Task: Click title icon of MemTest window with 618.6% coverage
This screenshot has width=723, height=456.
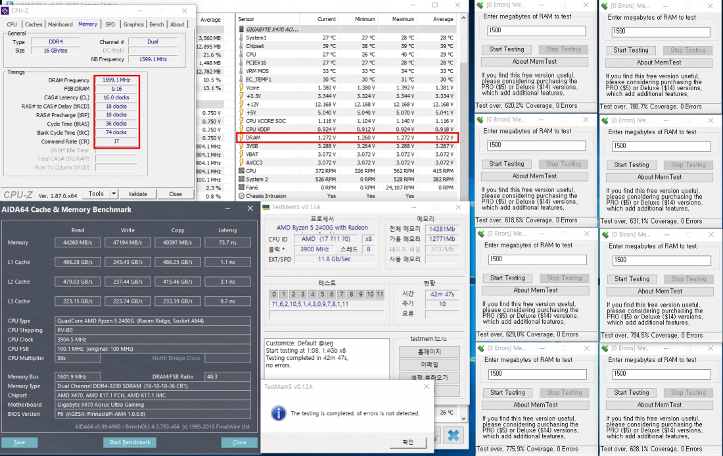Action: pyautogui.click(x=480, y=120)
